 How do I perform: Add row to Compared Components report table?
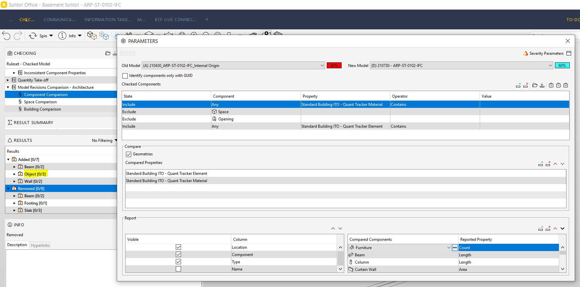[x=541, y=228]
